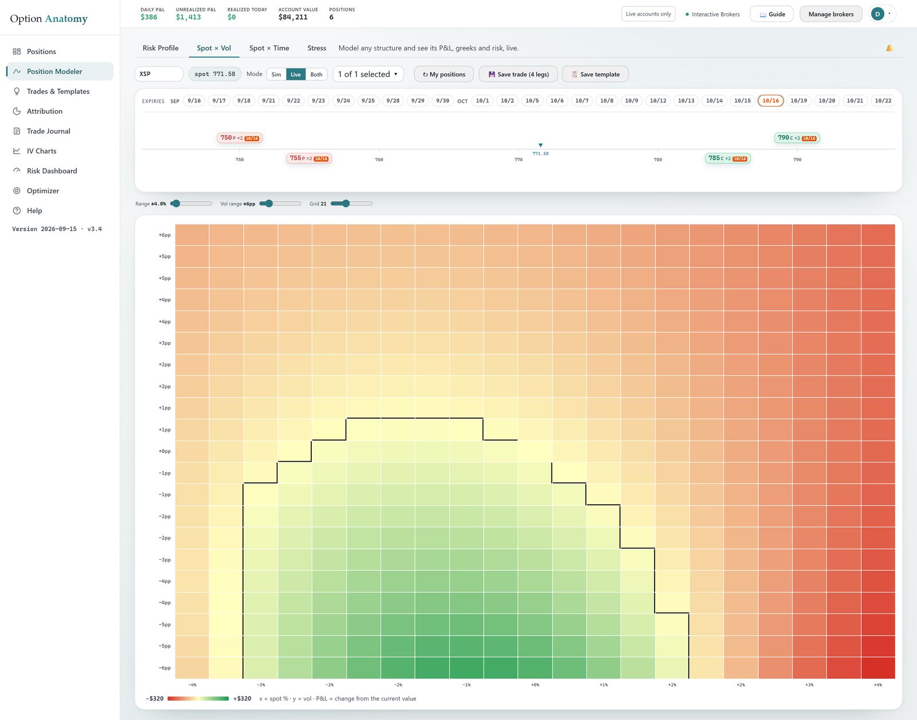Open the Trade Journal icon
Image resolution: width=917 pixels, height=720 pixels.
pyautogui.click(x=17, y=131)
